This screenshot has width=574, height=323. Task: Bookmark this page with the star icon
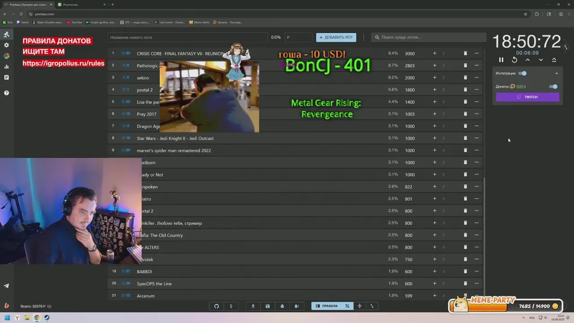coord(526,14)
